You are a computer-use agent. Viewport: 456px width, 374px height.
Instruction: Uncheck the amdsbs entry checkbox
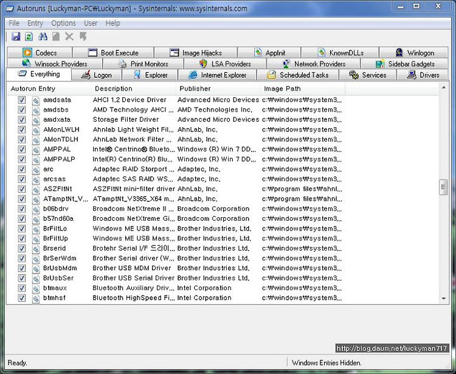coord(21,109)
